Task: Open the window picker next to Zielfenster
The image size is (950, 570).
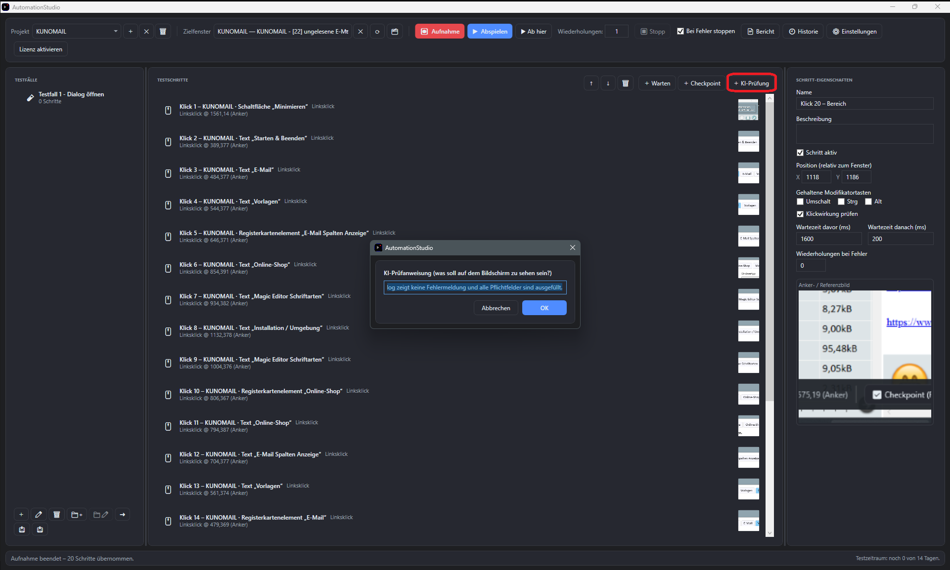Action: 395,32
